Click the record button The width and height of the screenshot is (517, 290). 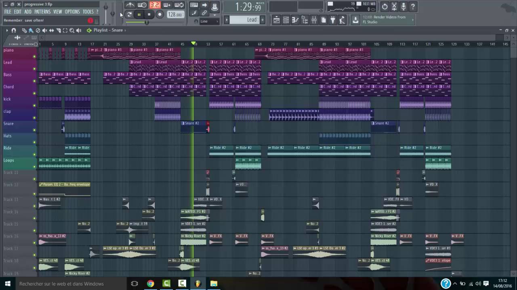point(160,14)
